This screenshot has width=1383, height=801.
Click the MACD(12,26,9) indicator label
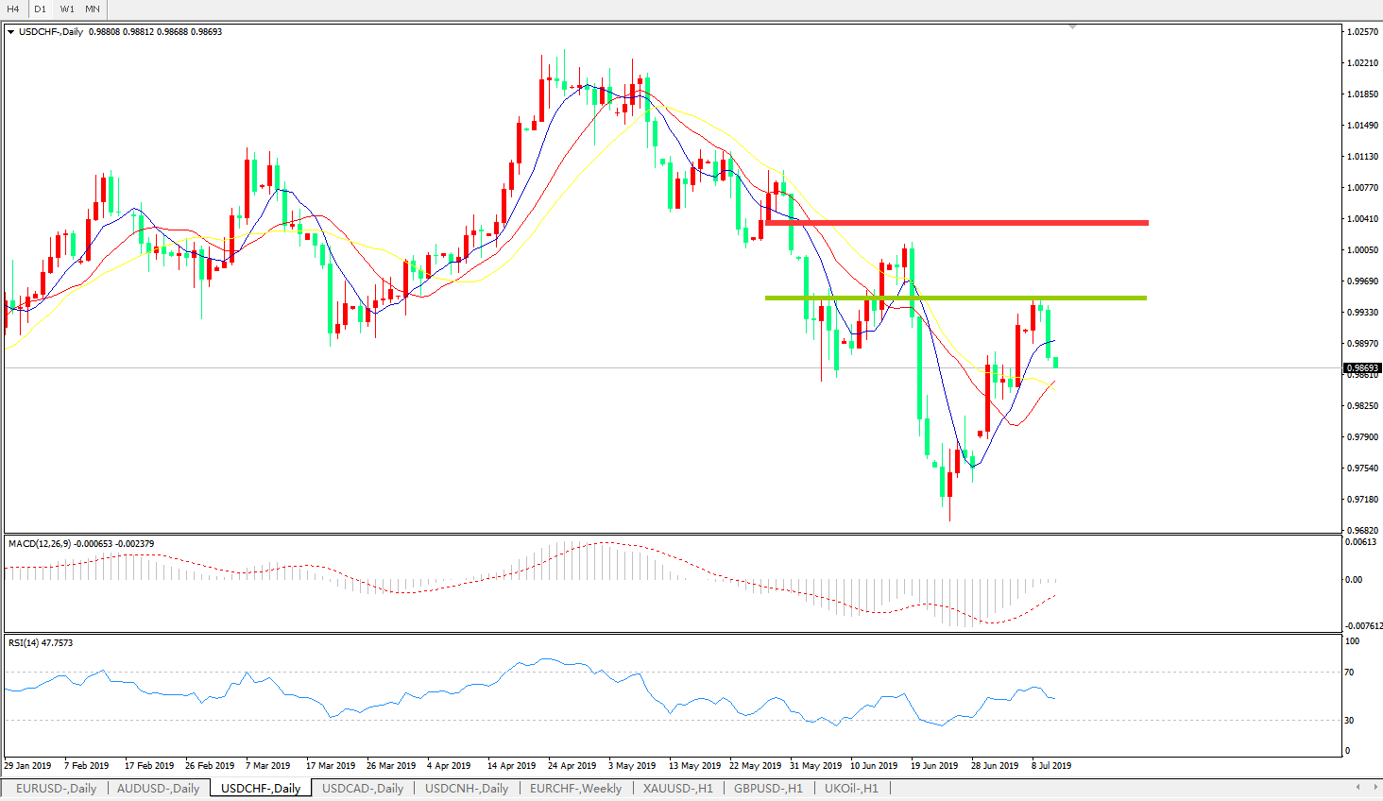(x=80, y=544)
